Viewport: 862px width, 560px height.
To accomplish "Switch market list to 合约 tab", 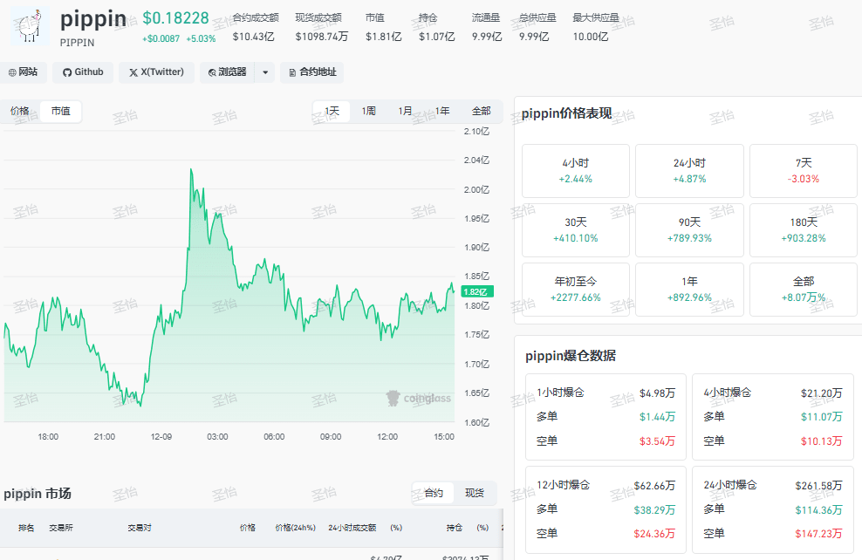I will click(434, 493).
